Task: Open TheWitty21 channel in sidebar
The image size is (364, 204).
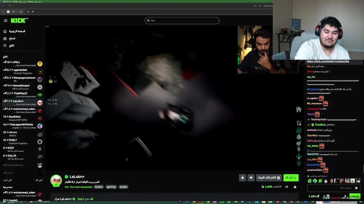Action: click(23, 95)
